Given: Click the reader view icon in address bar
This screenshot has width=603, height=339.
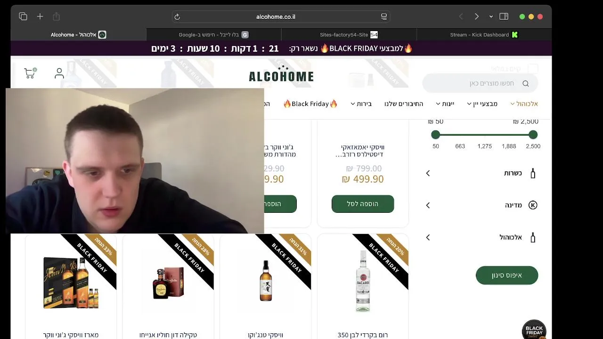Looking at the screenshot, I should pos(384,17).
